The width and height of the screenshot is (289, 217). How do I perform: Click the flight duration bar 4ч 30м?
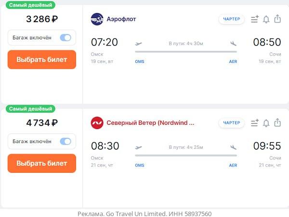coord(186,51)
